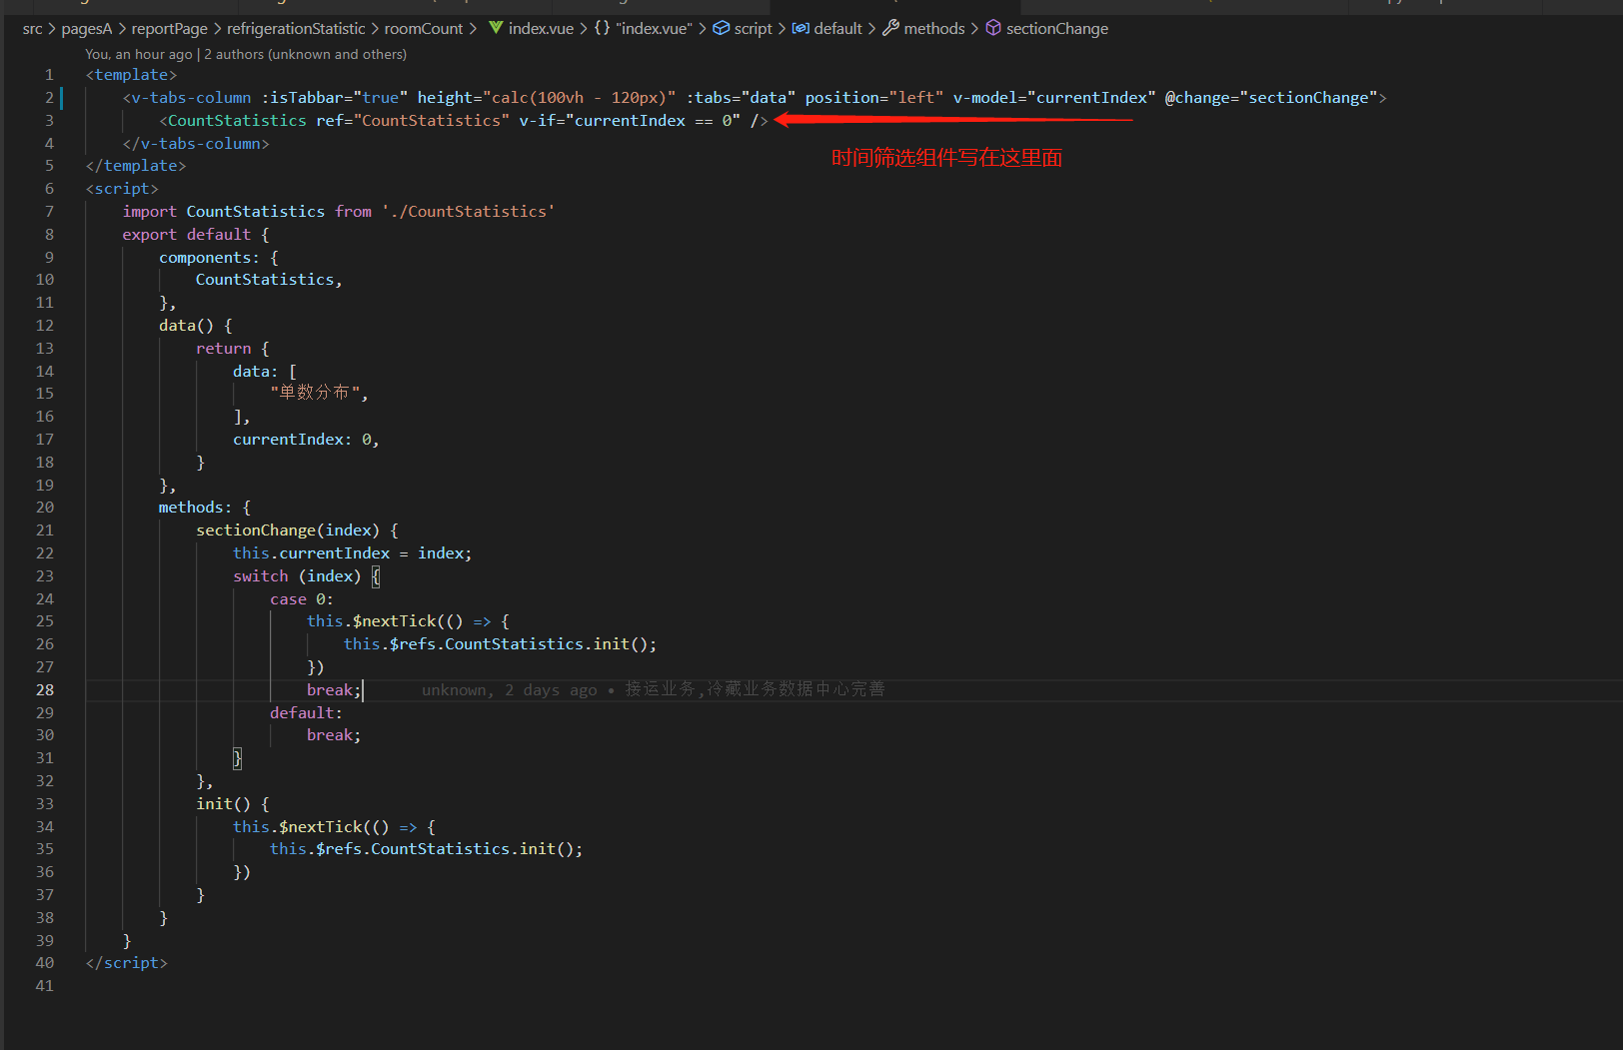Click the script cube icon in breadcrumbs
Screen dimensions: 1623x1050
coord(721,28)
